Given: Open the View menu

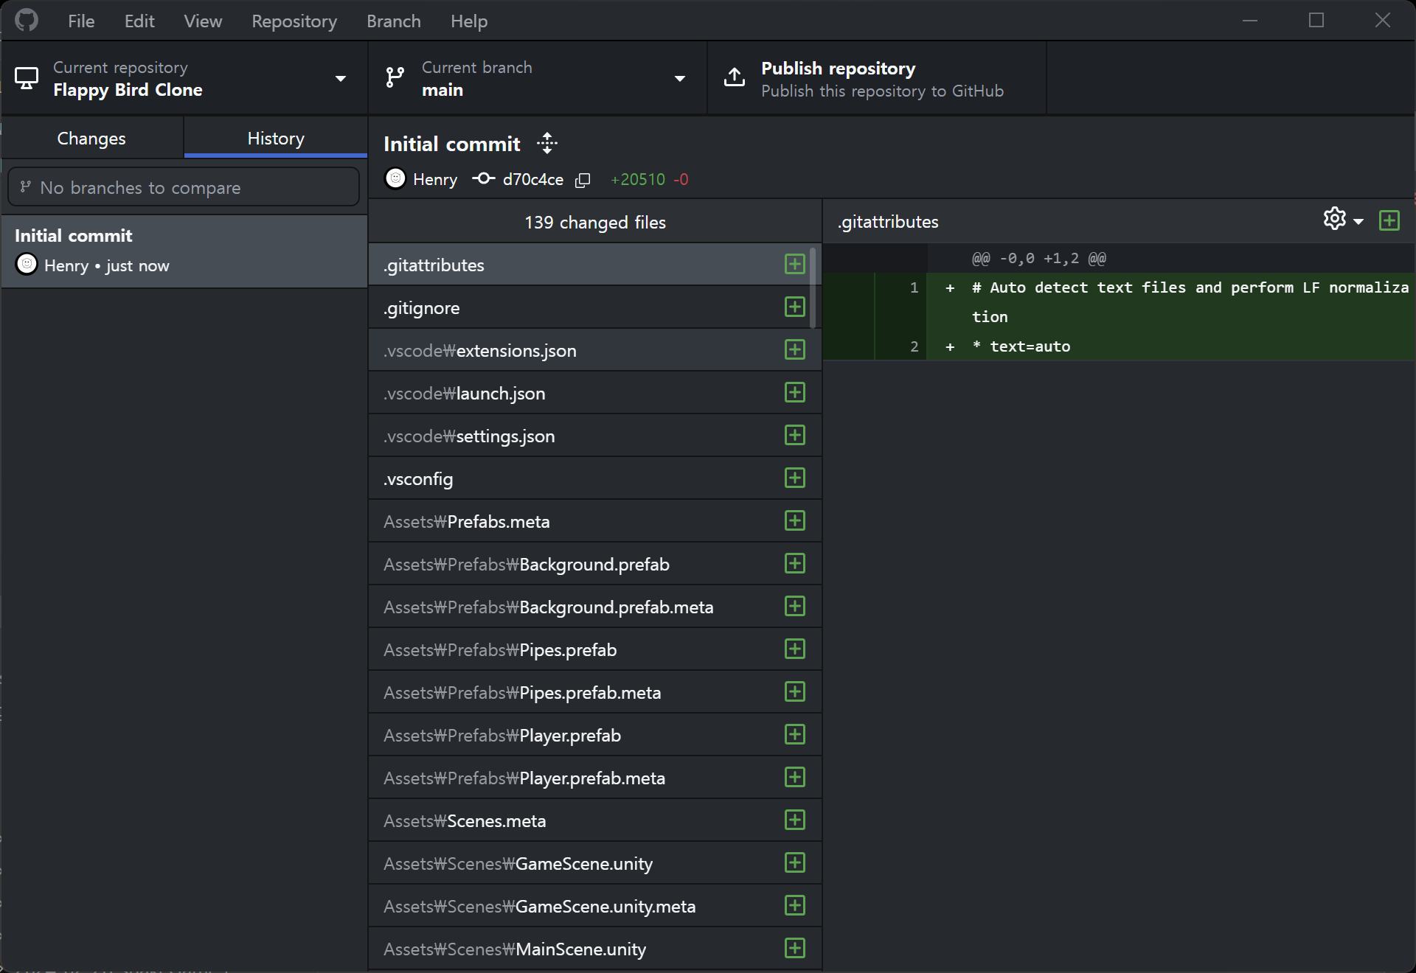Looking at the screenshot, I should click(203, 21).
